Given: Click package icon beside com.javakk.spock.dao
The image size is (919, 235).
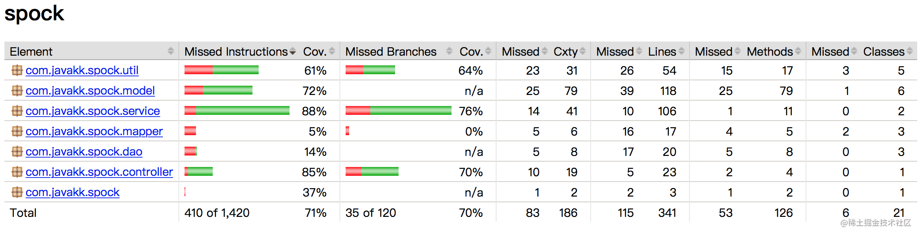Looking at the screenshot, I should click(x=17, y=152).
